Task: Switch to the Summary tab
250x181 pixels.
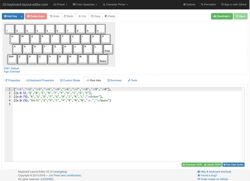Action: (114, 80)
